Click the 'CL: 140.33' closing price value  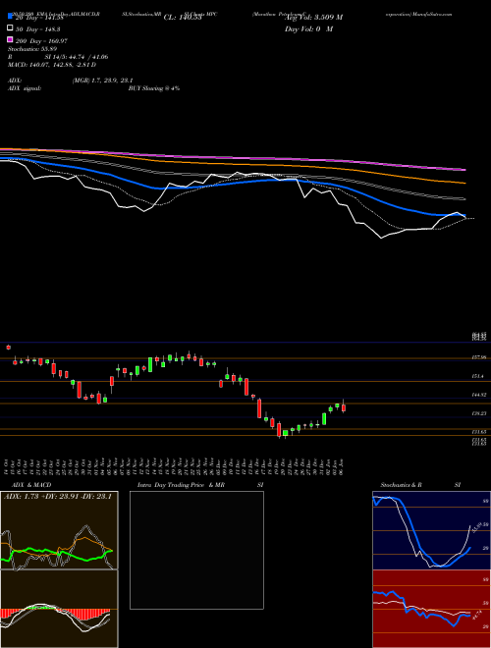tap(183, 18)
